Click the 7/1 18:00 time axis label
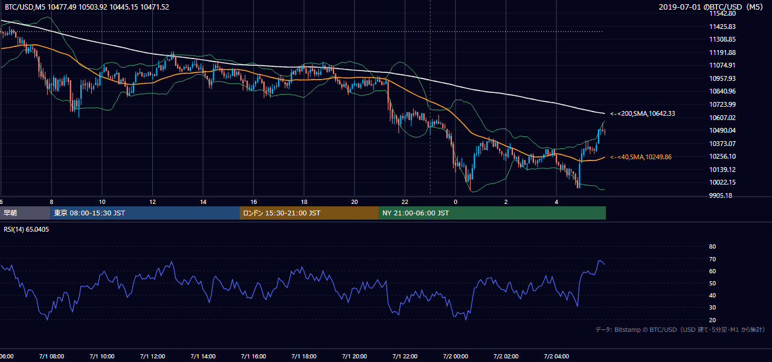772x362 pixels. (304, 357)
